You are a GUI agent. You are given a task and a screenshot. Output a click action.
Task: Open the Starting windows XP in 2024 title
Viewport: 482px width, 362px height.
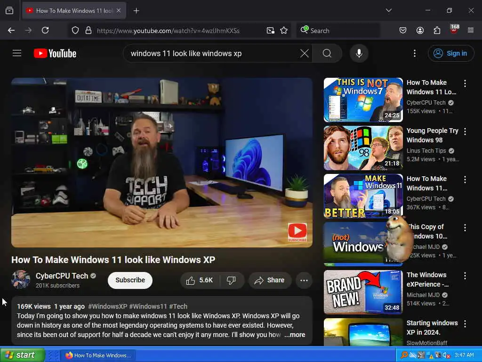(432, 328)
